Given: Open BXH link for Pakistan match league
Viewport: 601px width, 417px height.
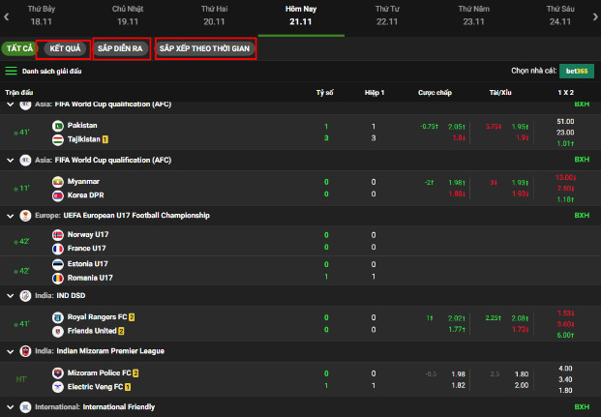Looking at the screenshot, I should click(x=581, y=104).
